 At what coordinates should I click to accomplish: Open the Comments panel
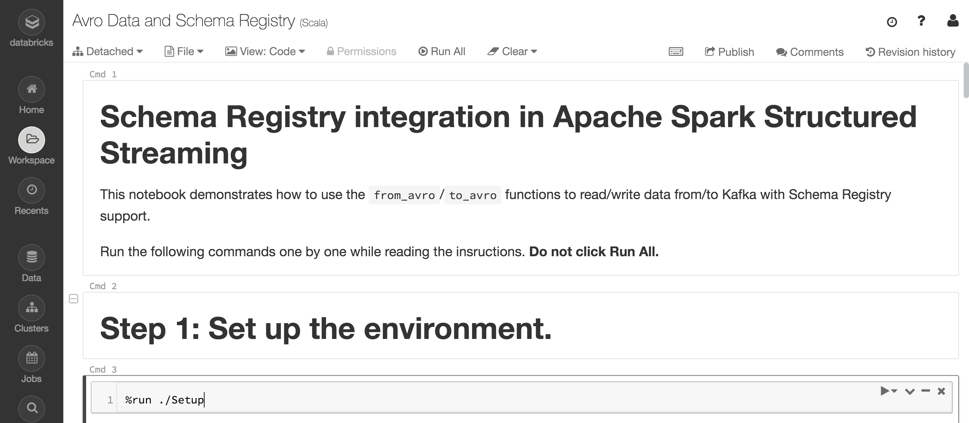point(810,52)
